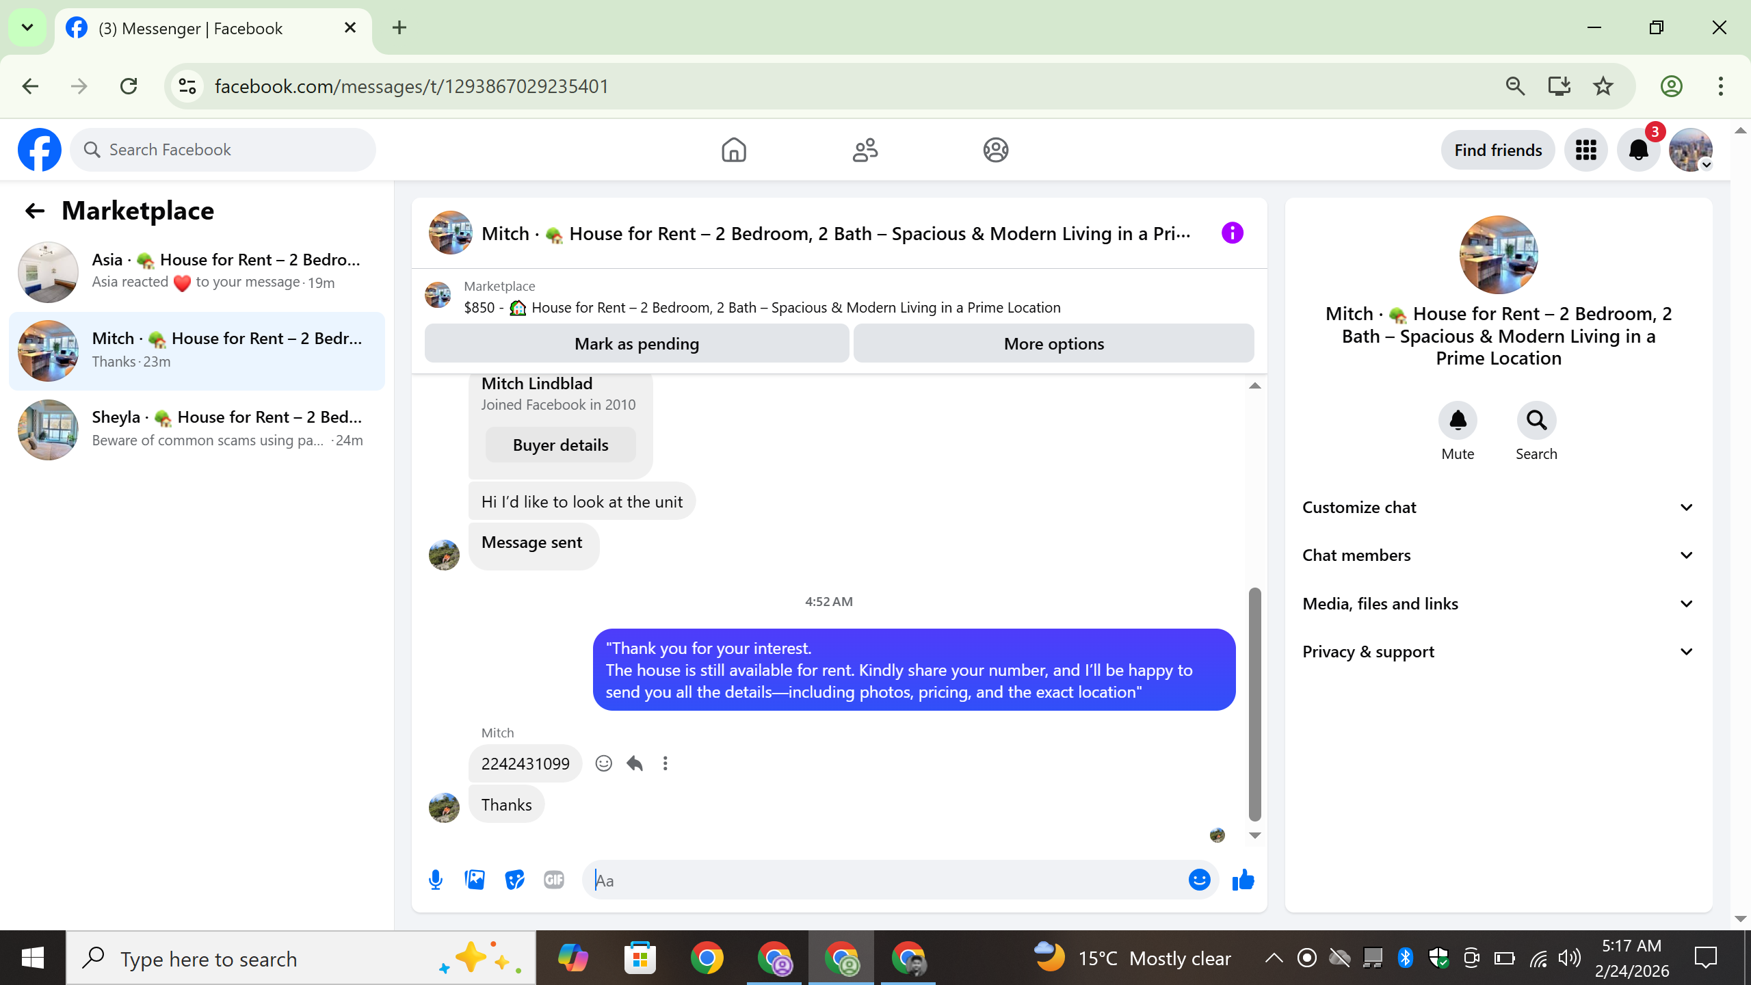This screenshot has height=985, width=1751.
Task: Open more options on 2242431099 message
Action: 666,763
